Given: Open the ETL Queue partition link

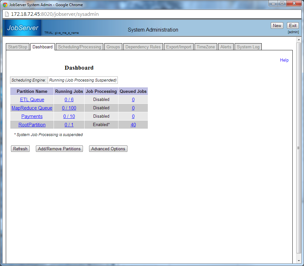Looking at the screenshot, I should [32, 100].
